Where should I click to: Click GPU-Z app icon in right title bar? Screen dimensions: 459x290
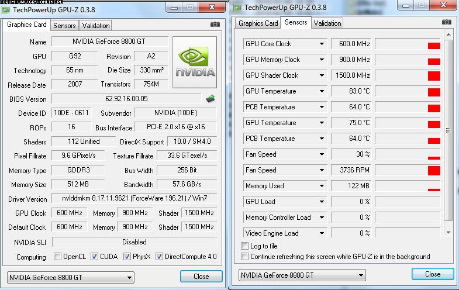click(237, 8)
